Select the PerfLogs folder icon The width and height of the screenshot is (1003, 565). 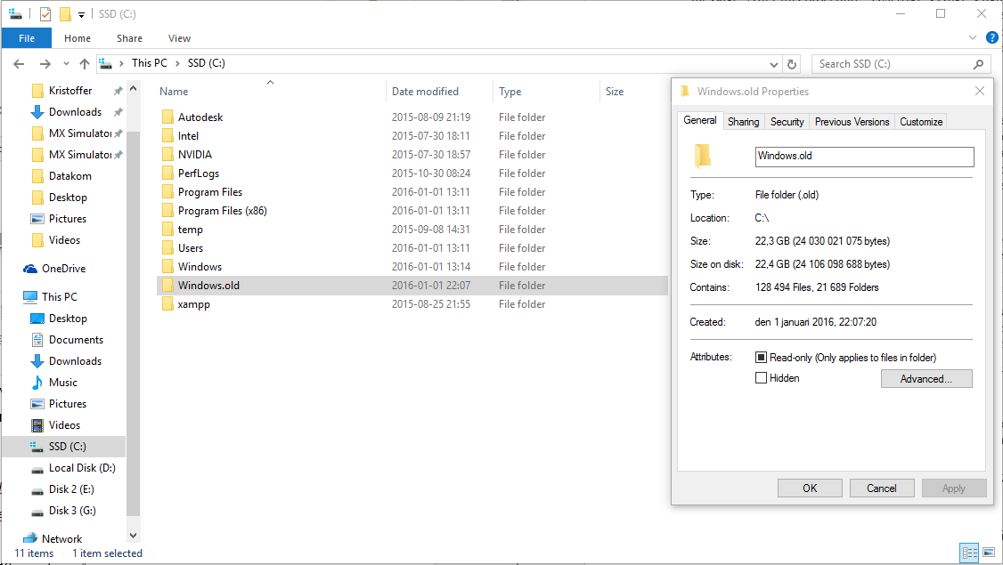pyautogui.click(x=167, y=174)
